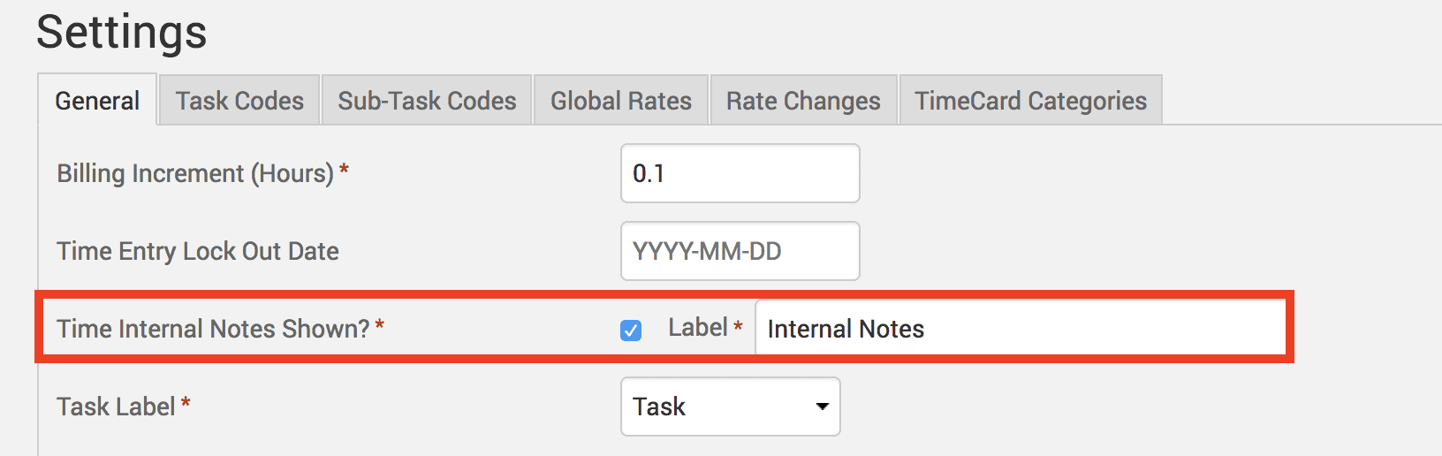Click the Task dropdown's arrow indicator
This screenshot has width=1442, height=456.
click(x=823, y=407)
